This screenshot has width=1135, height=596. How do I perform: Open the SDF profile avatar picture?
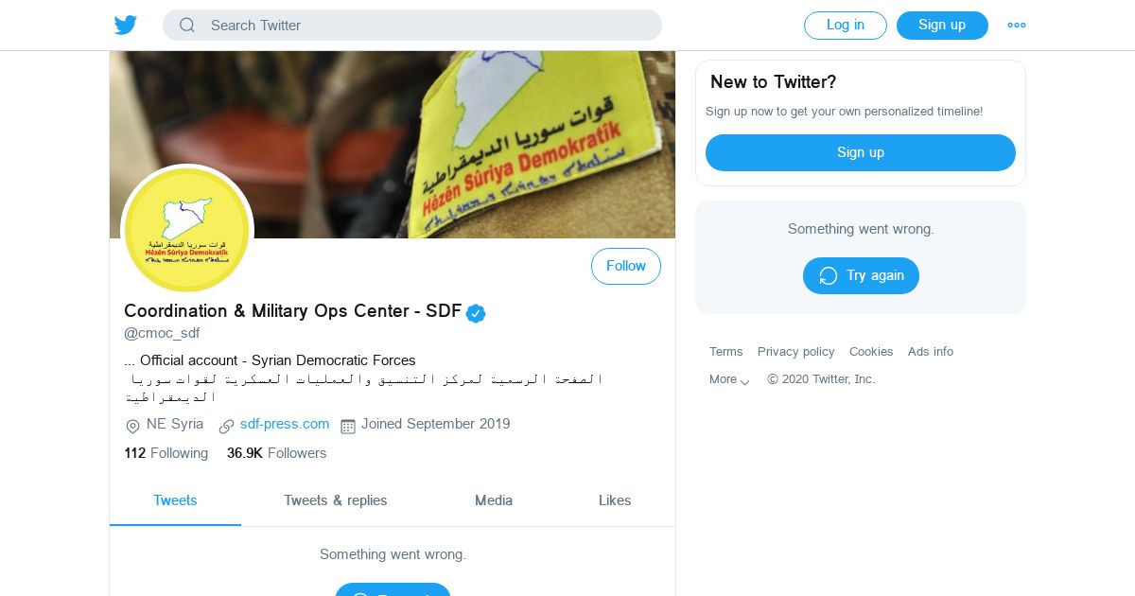pyautogui.click(x=187, y=230)
